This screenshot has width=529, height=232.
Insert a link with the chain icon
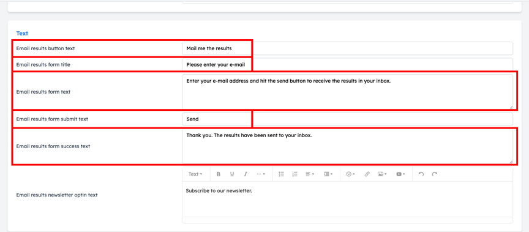[x=367, y=174]
